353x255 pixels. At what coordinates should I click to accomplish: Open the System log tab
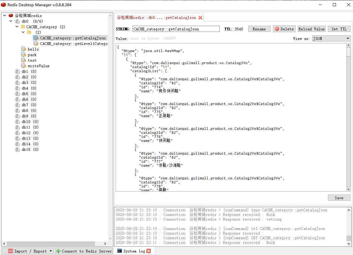coord(134,251)
